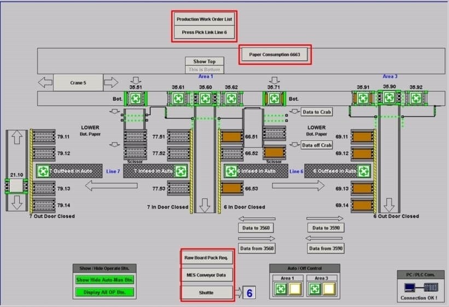The image size is (449, 307).
Task: Click the shuttle number 6 field
Action: [x=249, y=293]
